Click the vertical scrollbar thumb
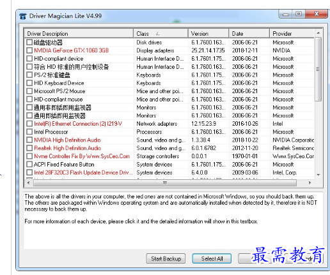The image size is (330, 275). coord(318,69)
